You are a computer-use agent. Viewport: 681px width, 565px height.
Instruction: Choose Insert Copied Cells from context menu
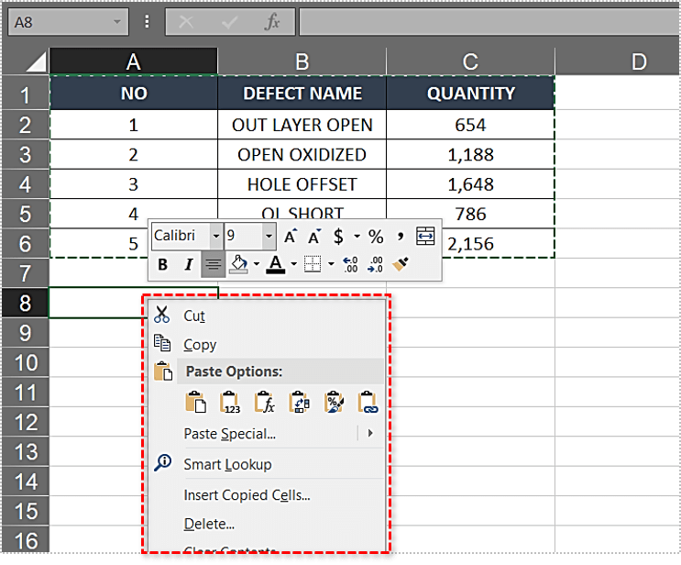[247, 495]
